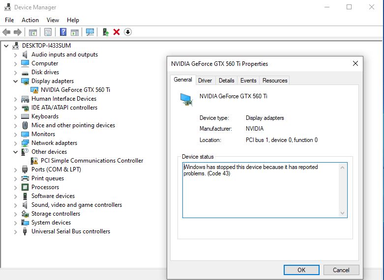Image resolution: width=384 pixels, height=280 pixels.
Task: Click red X Uninstall device icon
Action: tap(117, 32)
